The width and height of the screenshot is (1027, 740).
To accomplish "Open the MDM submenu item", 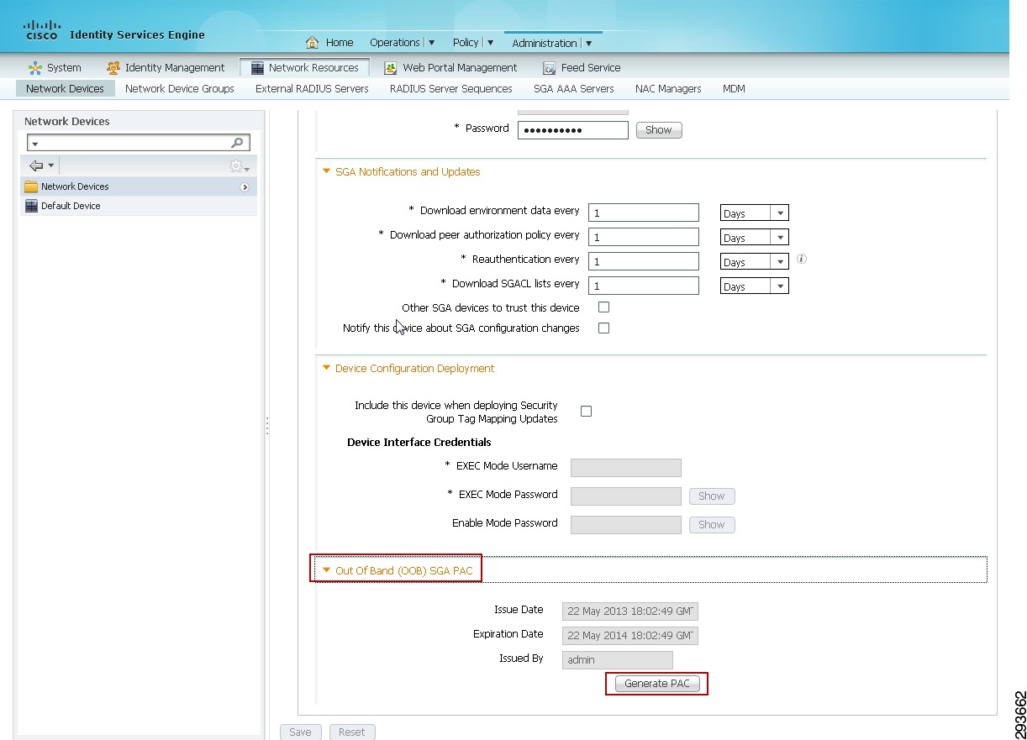I will [734, 88].
